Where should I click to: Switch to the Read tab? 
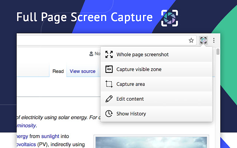pos(58,71)
